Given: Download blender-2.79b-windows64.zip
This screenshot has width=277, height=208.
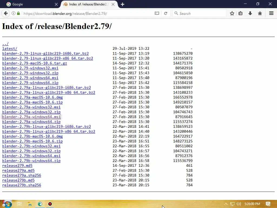Looking at the screenshot, I should [31, 161].
